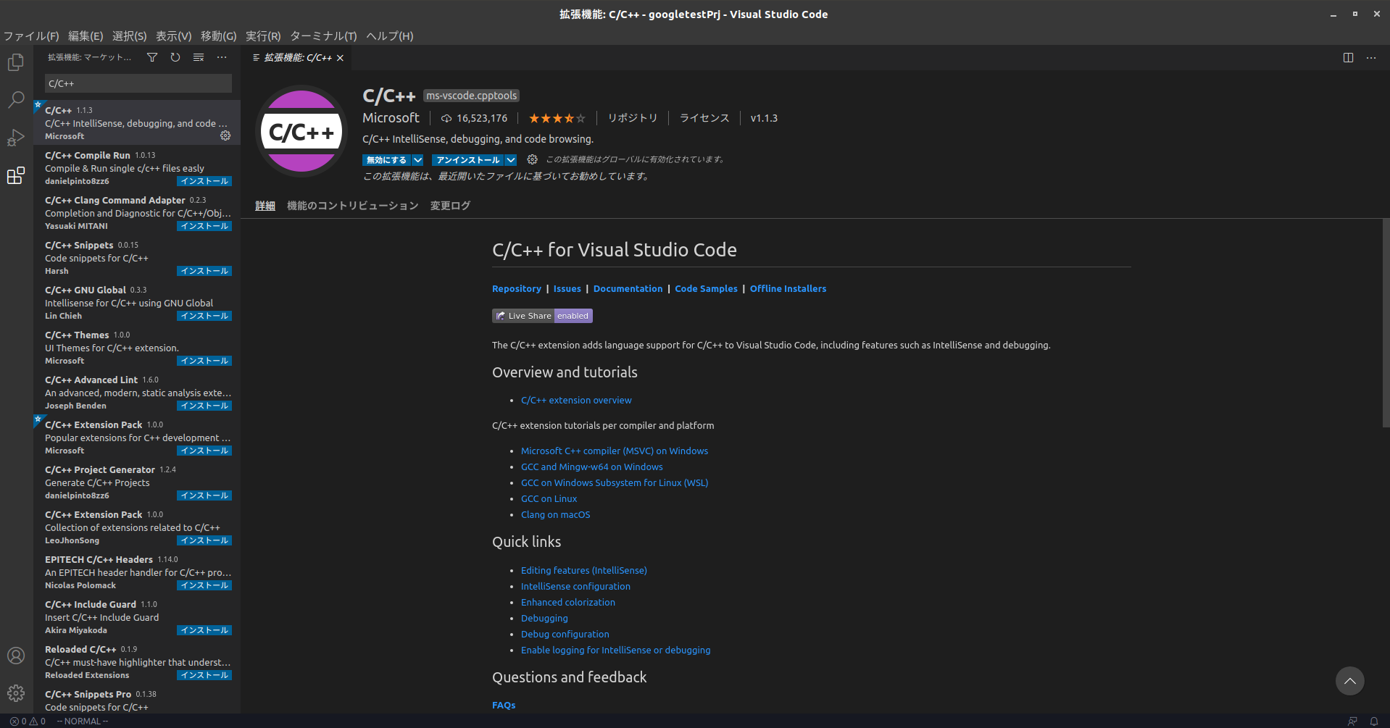Focus the extensions search field containing C/C++

coord(138,83)
